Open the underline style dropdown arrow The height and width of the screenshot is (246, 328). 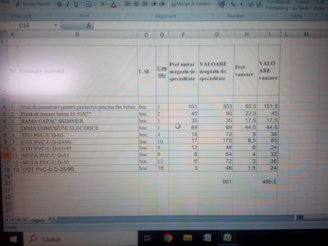(x=82, y=4)
